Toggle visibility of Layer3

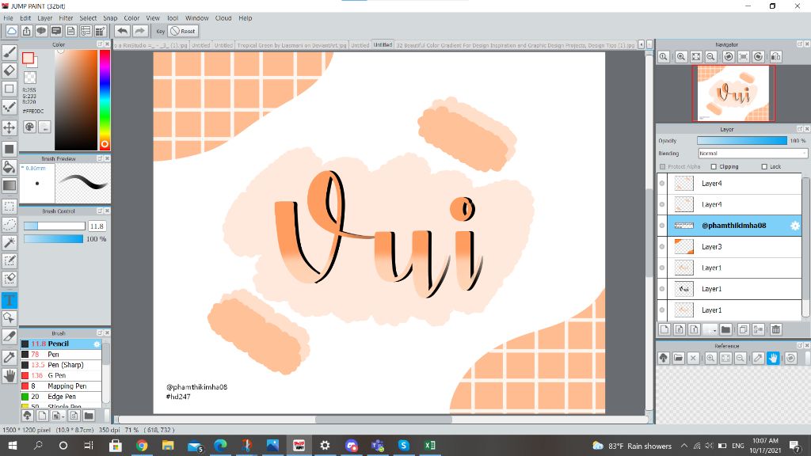(662, 247)
